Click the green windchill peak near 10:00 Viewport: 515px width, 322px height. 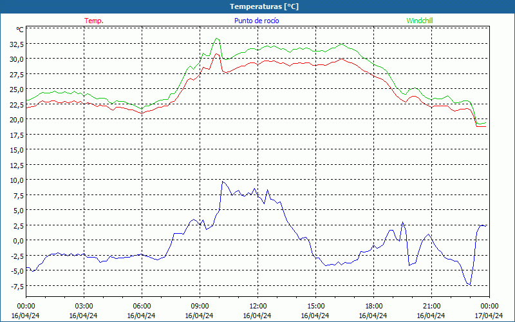click(x=217, y=39)
